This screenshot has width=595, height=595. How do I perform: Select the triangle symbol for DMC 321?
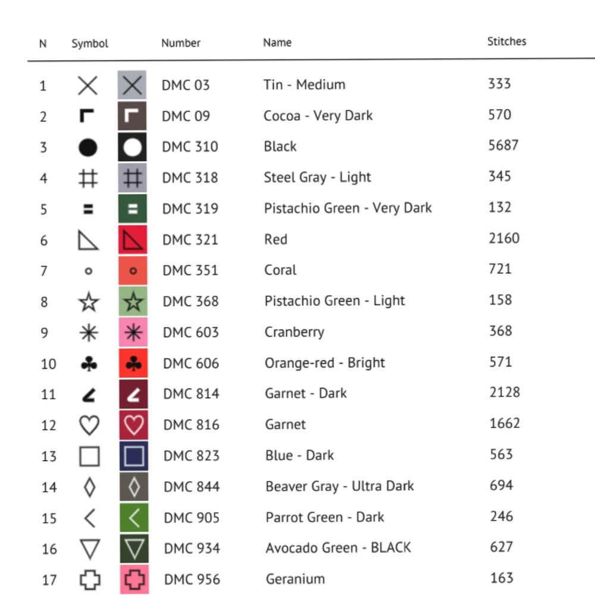point(88,240)
